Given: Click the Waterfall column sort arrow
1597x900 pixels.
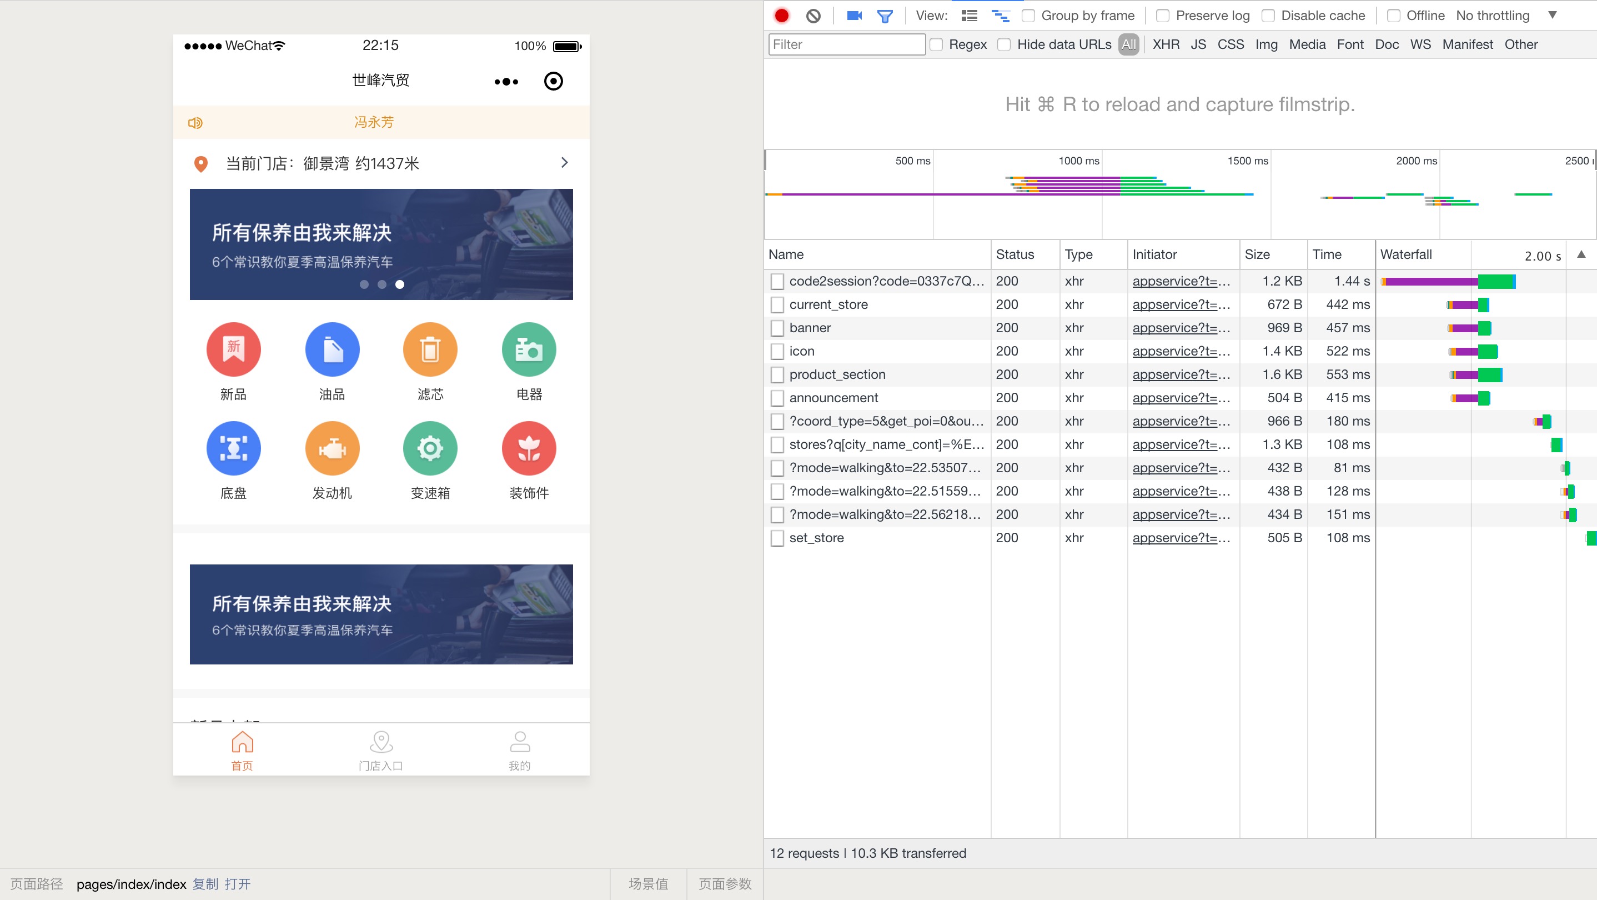Looking at the screenshot, I should [1581, 254].
